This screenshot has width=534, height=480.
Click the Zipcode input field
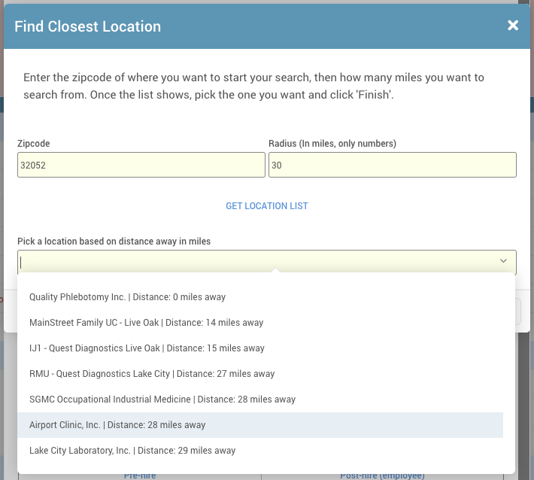(x=141, y=165)
